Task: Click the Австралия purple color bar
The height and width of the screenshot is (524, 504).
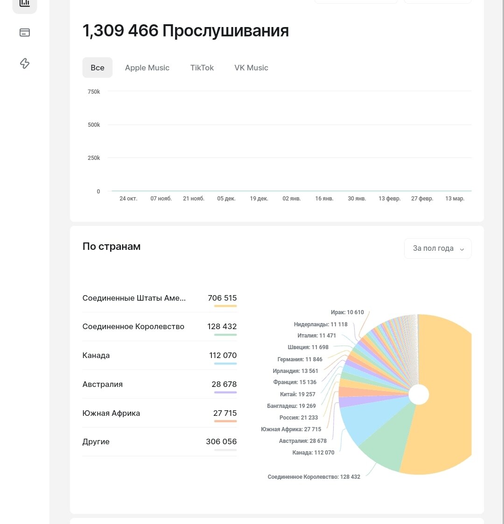Action: (x=225, y=393)
